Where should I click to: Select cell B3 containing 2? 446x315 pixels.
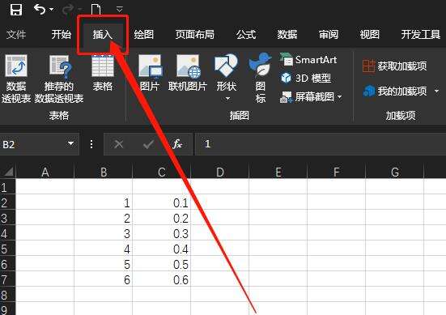click(104, 218)
